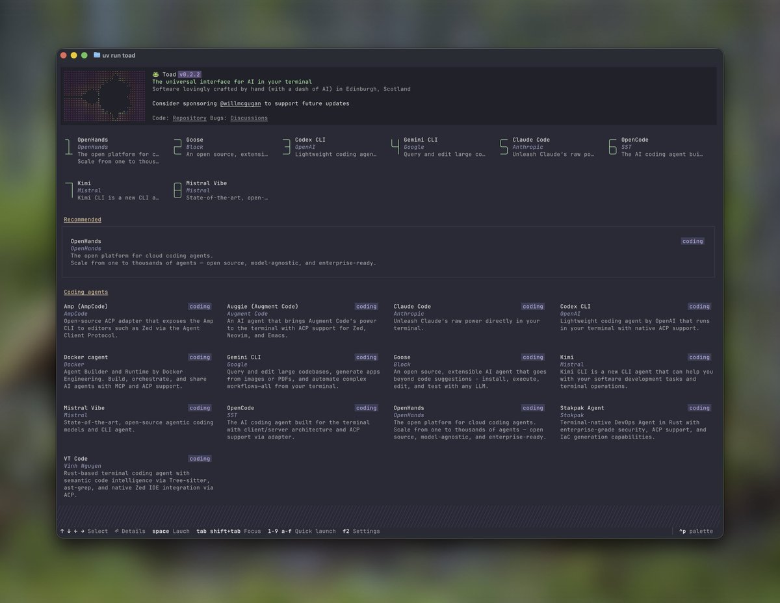Select the VT Code agent card
The image size is (780, 603).
coord(138,477)
